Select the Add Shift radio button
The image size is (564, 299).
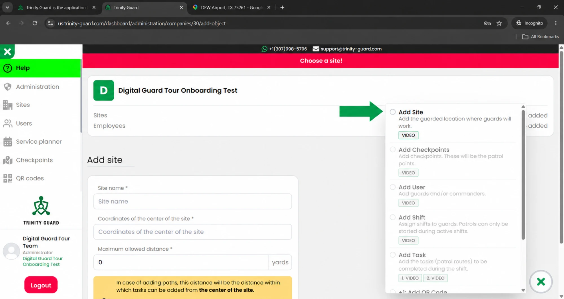click(x=393, y=217)
